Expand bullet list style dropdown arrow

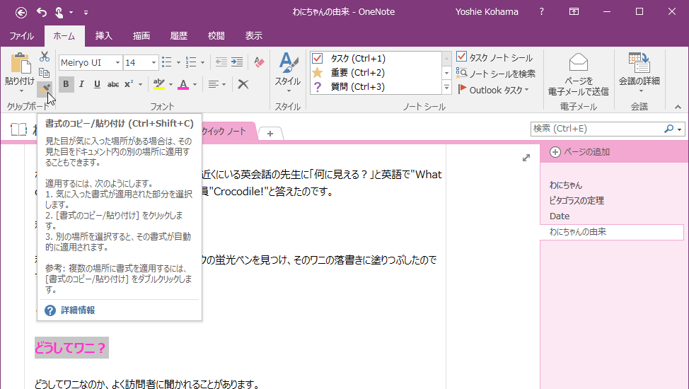click(x=178, y=62)
